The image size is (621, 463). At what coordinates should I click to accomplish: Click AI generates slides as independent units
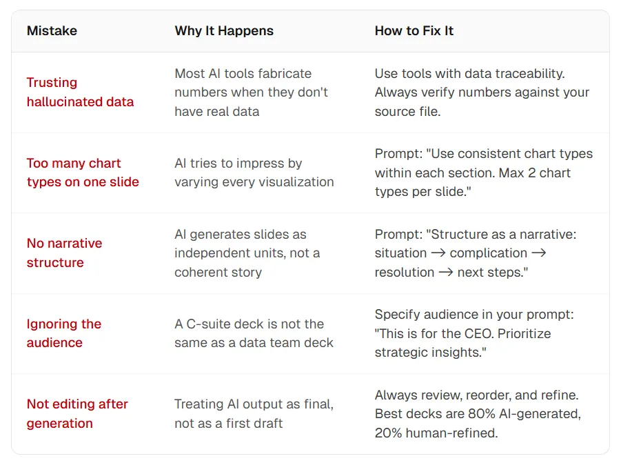click(x=247, y=253)
